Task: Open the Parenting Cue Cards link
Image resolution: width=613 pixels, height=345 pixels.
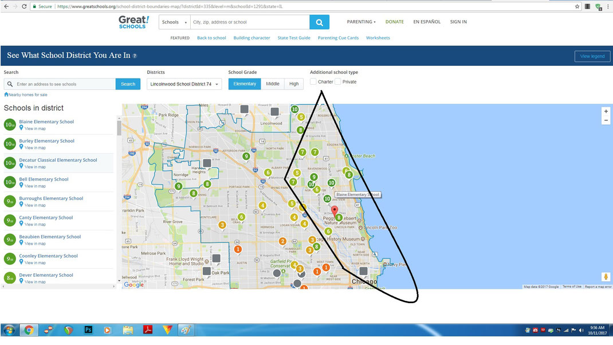Action: [338, 38]
